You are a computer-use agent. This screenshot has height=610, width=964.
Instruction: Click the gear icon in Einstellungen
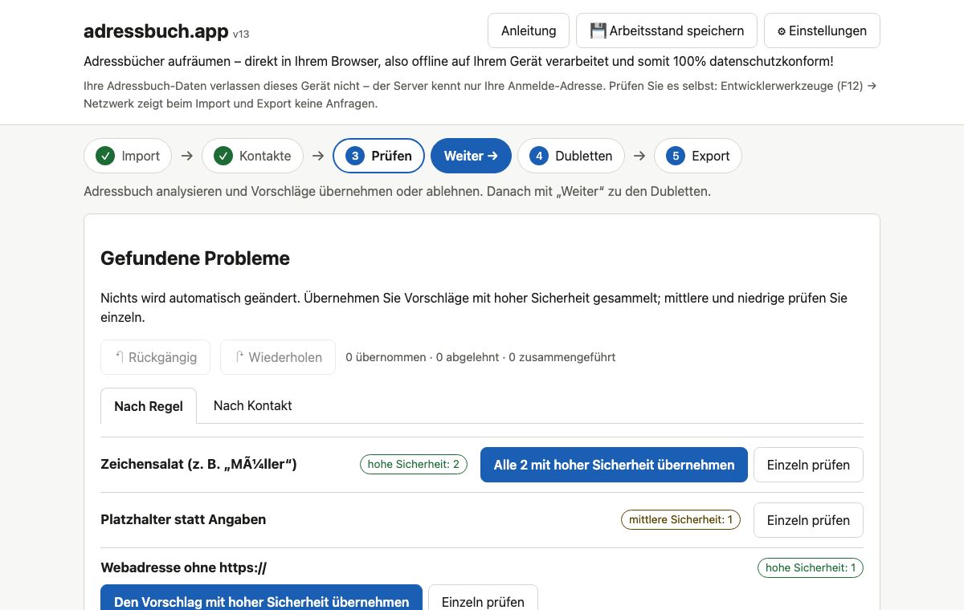tap(782, 31)
